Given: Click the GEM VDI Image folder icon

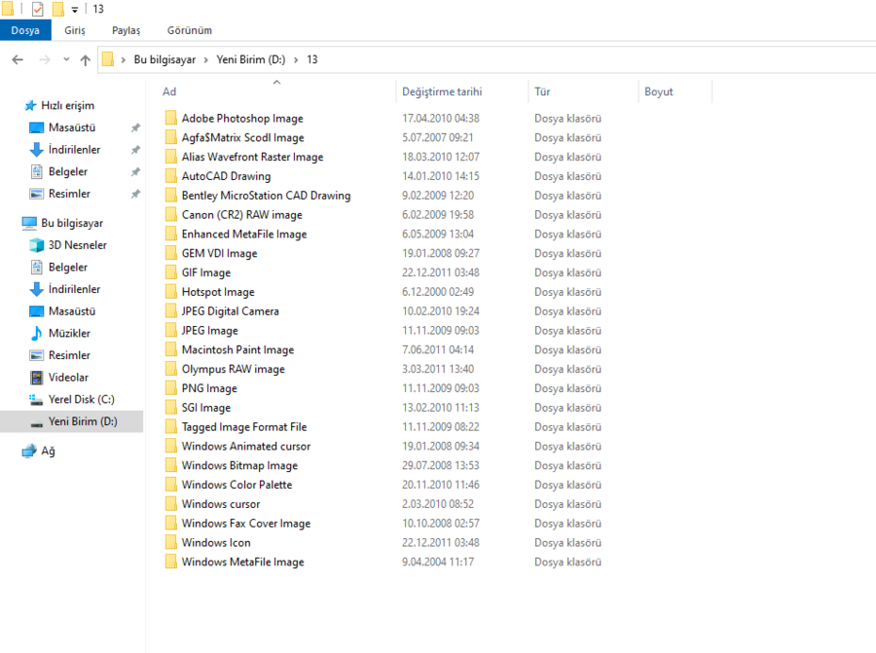Looking at the screenshot, I should point(171,253).
